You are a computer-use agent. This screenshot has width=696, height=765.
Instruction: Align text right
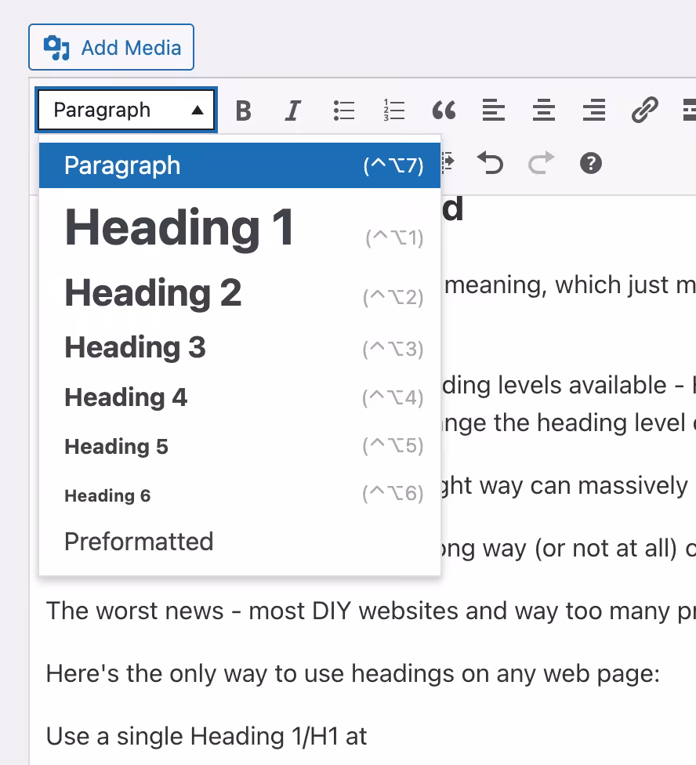pos(594,111)
